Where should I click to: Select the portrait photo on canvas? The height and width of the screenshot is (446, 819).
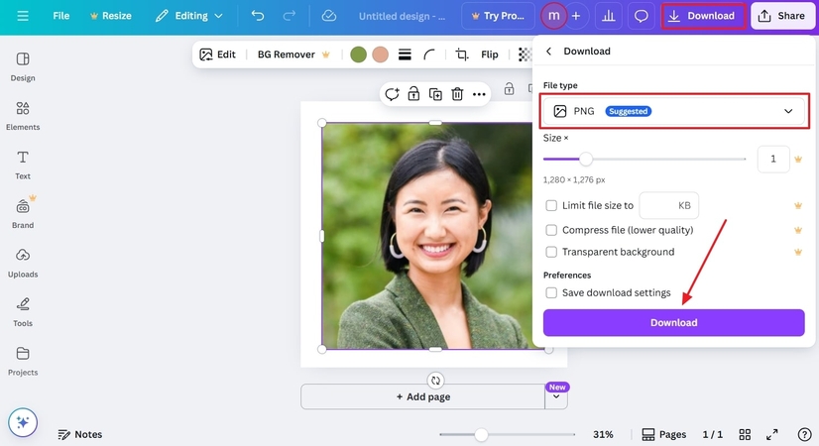426,236
